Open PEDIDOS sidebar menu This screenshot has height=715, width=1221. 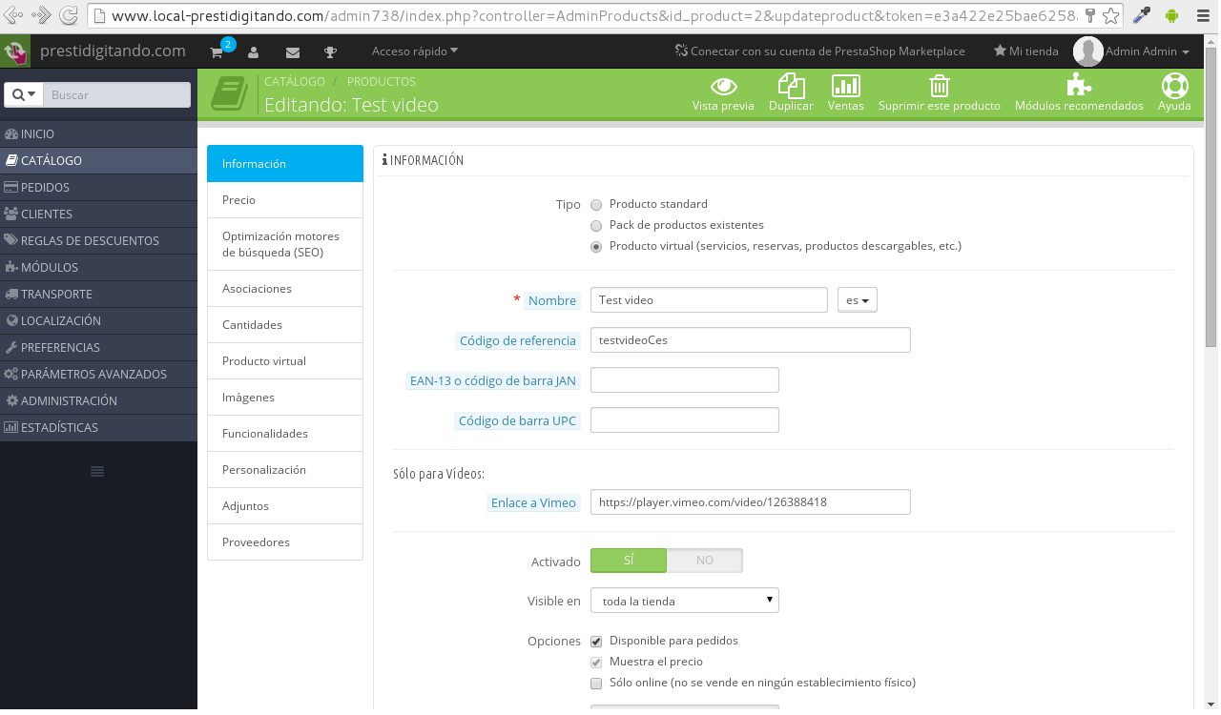click(x=98, y=188)
